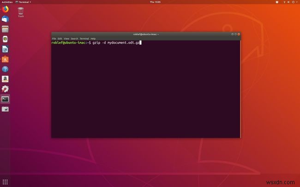Launch LibreOffice Writer from the dock
Screen dimensions: 300x187
coord(5,49)
